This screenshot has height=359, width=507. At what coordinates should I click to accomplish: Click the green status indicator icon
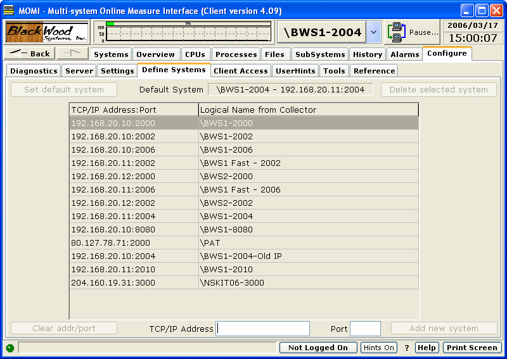tap(10, 348)
